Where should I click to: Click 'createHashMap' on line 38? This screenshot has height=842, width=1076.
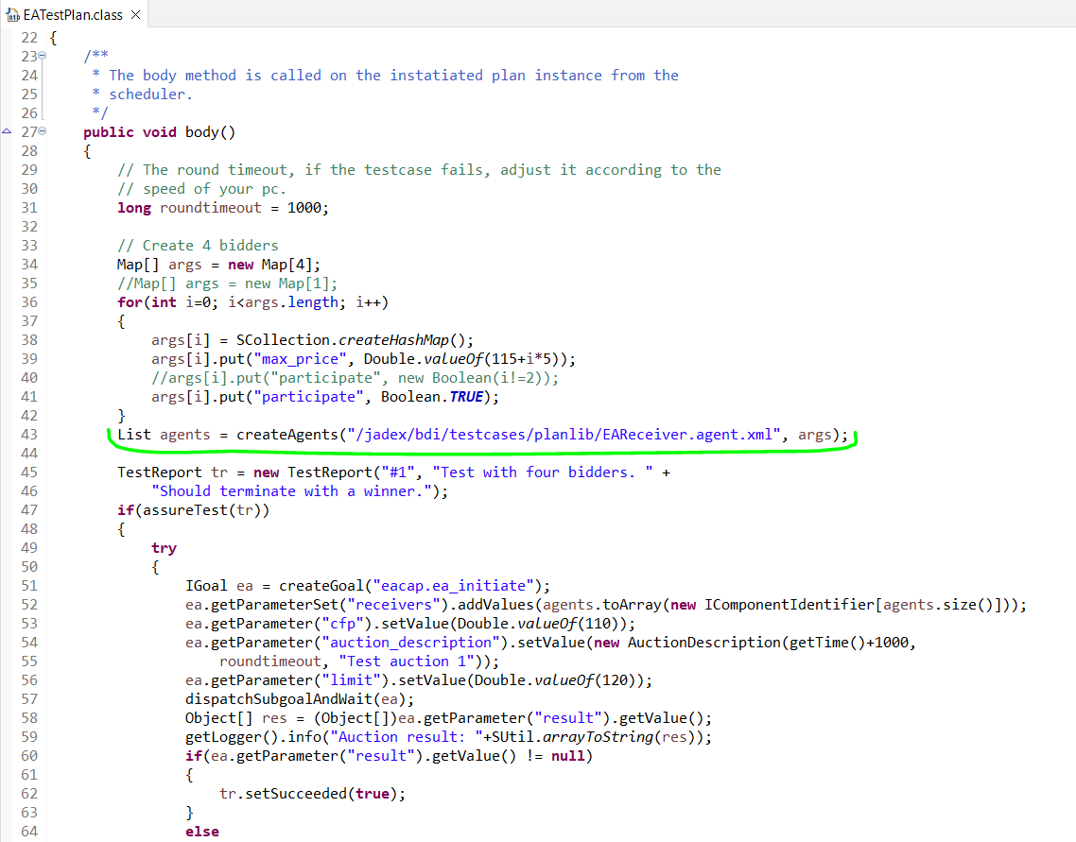393,339
